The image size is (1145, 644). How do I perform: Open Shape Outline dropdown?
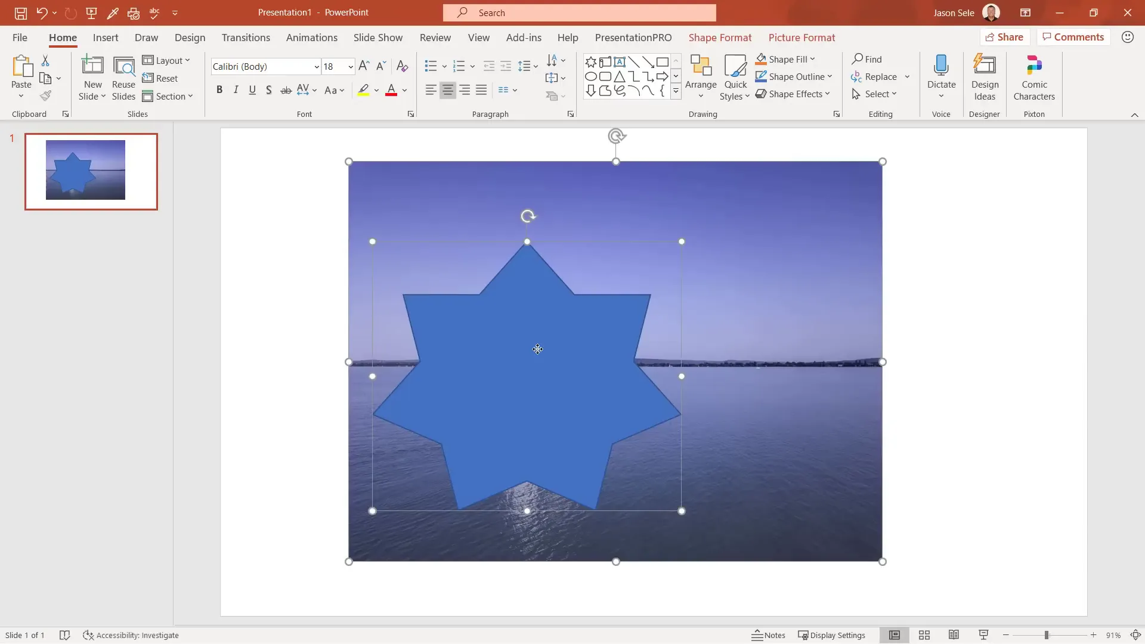pyautogui.click(x=793, y=76)
